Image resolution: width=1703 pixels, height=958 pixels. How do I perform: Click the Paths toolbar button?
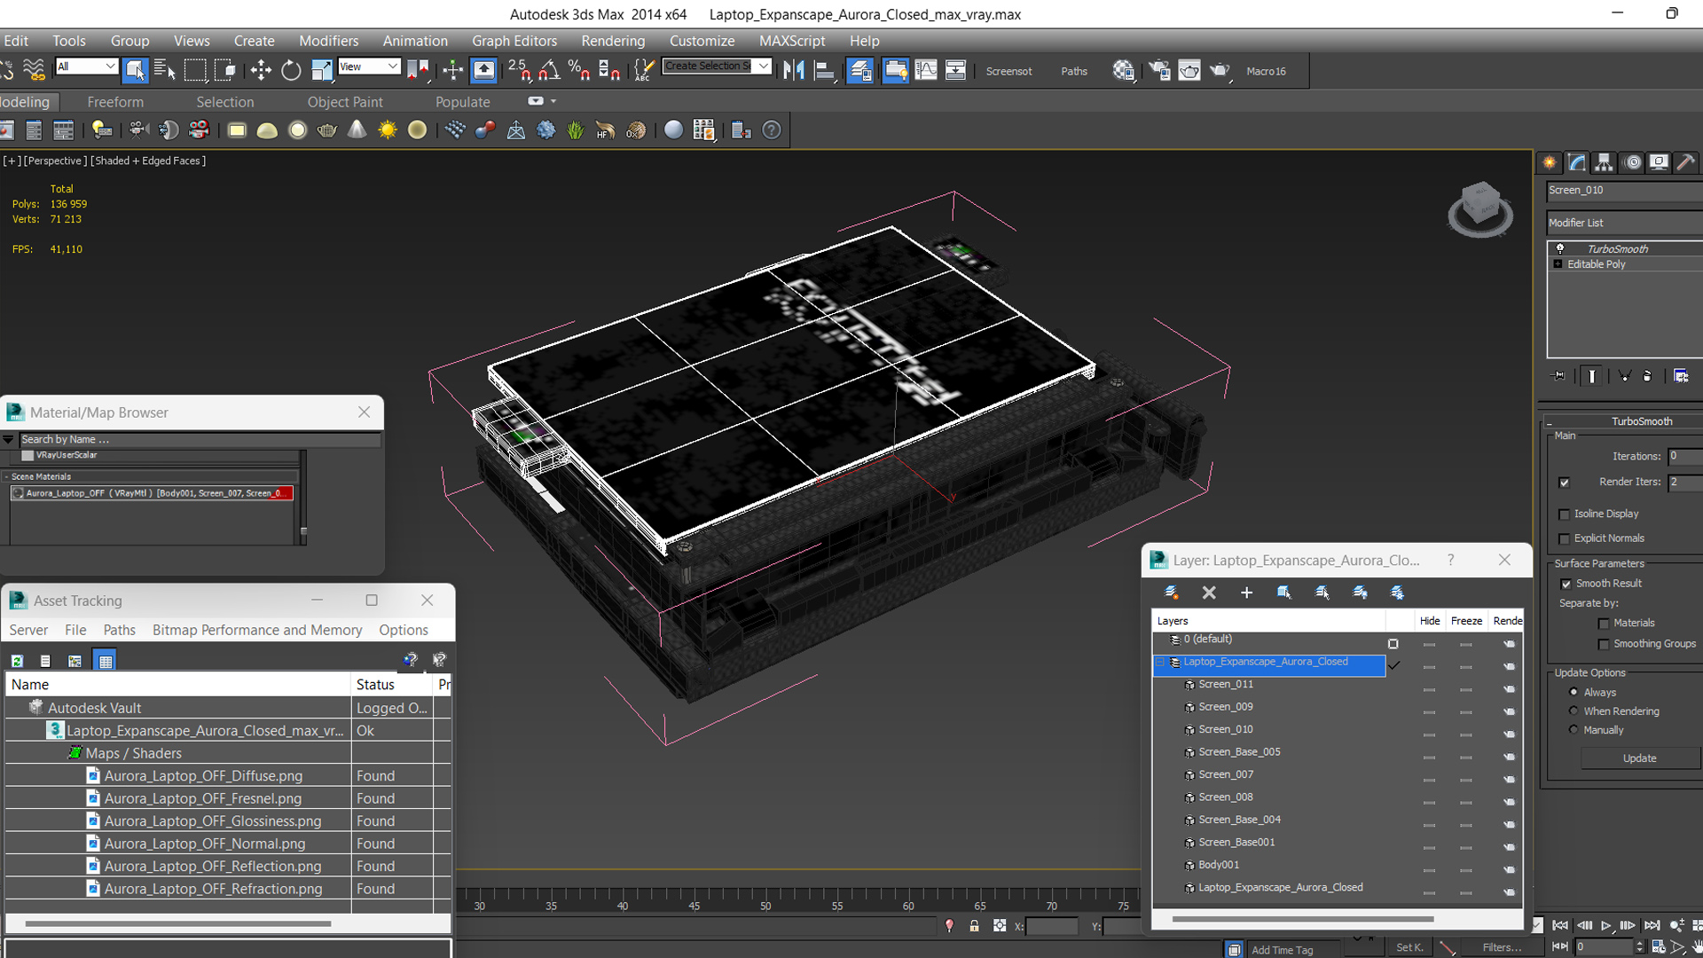pos(1074,71)
